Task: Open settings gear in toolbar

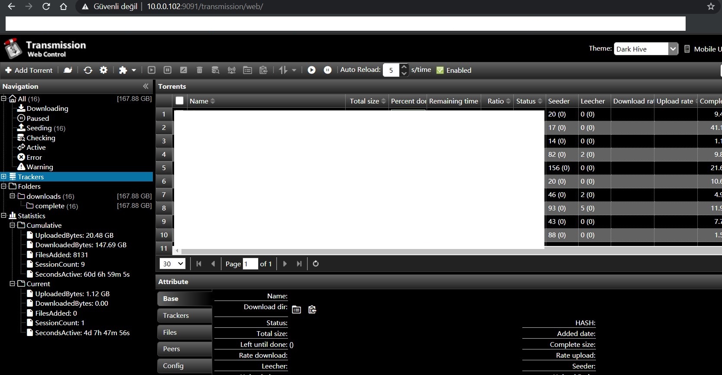Action: click(x=104, y=70)
